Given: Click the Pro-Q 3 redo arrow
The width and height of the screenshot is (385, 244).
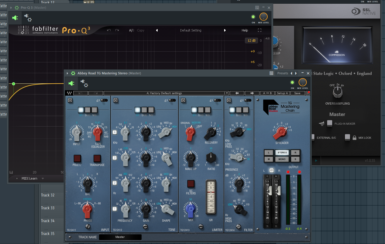Looking at the screenshot, I should 117,30.
